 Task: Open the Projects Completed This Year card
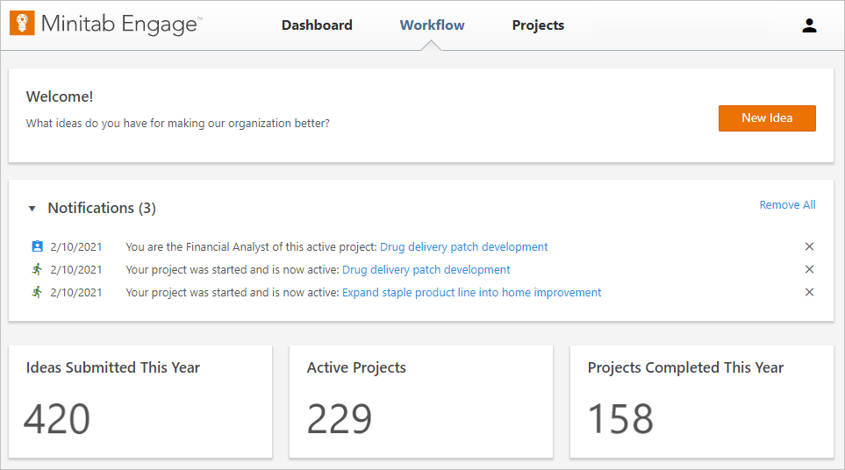click(702, 401)
